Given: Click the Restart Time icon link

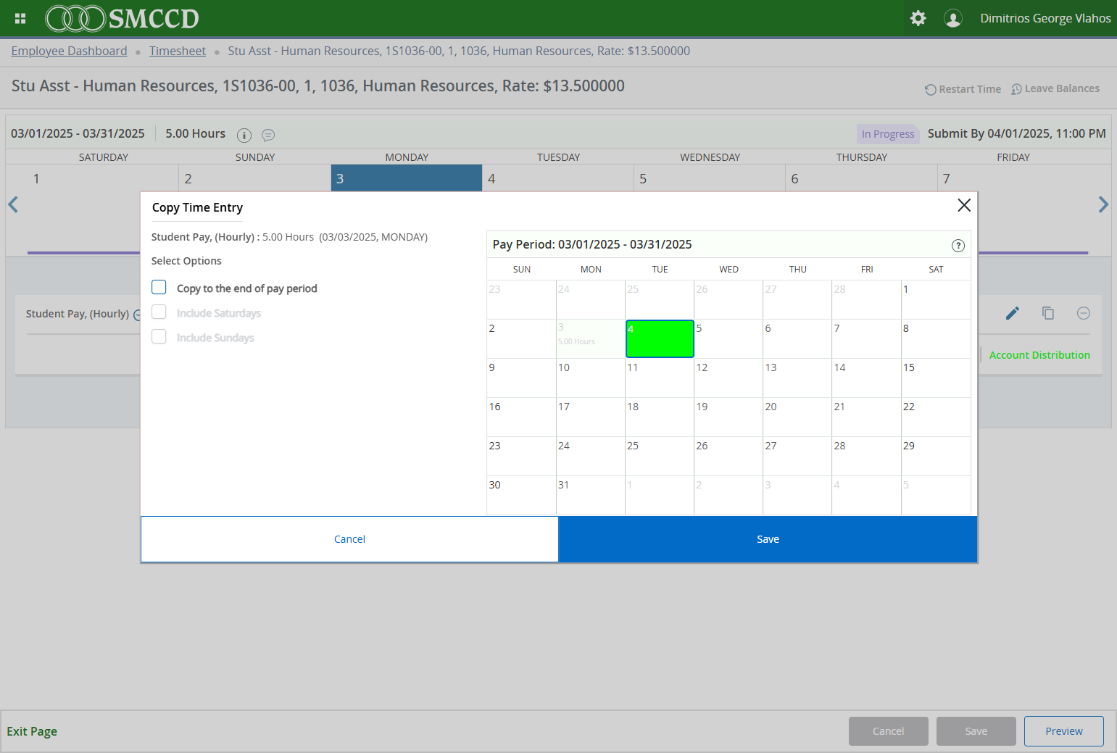Looking at the screenshot, I should tap(963, 89).
